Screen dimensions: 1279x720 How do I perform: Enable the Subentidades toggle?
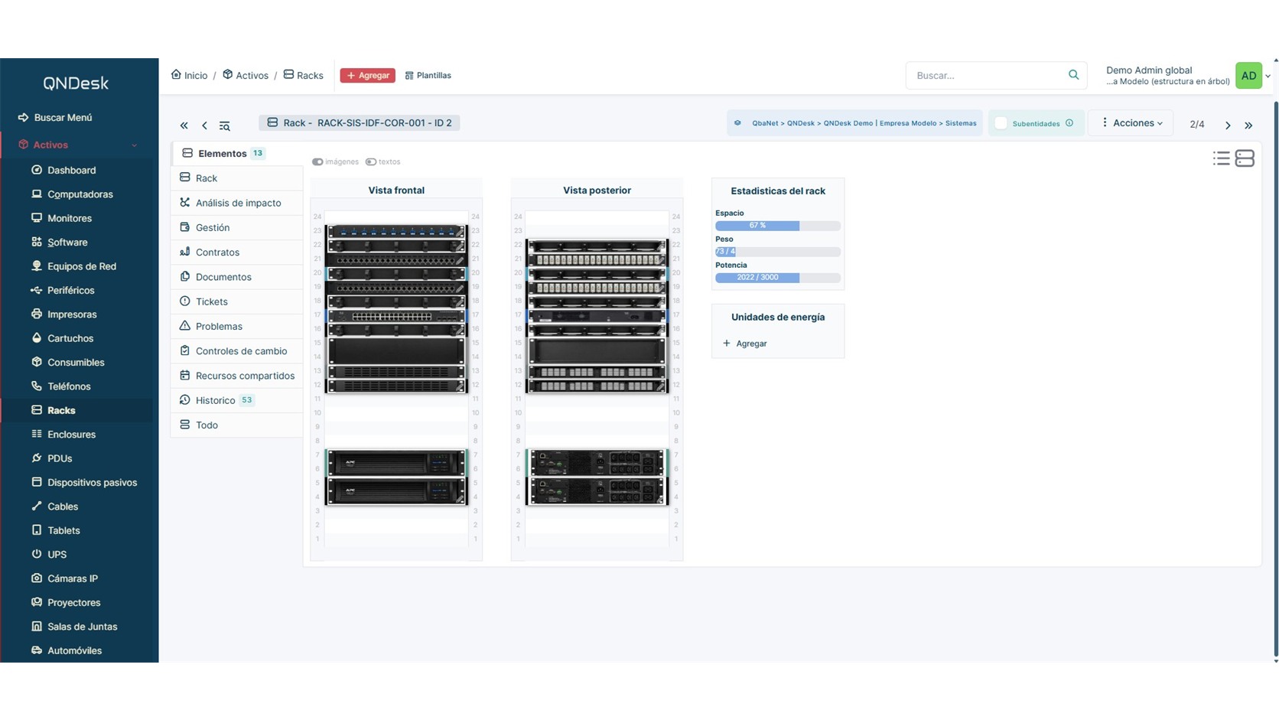coord(1001,123)
